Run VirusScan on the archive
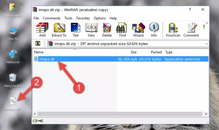Image resolution: width=219 pixels, height=130 pixels. coord(173,30)
